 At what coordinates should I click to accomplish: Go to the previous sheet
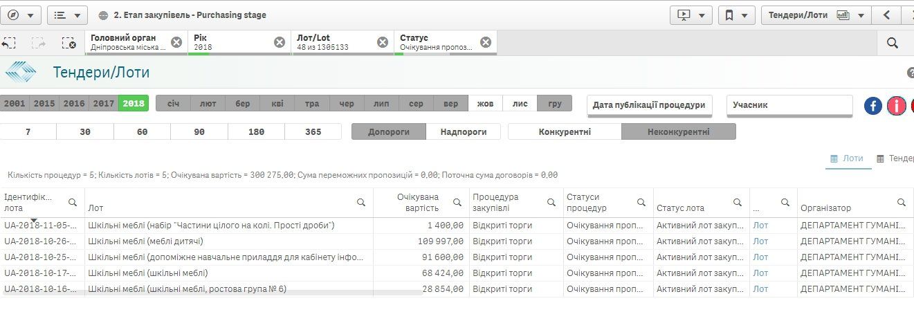pyautogui.click(x=886, y=15)
